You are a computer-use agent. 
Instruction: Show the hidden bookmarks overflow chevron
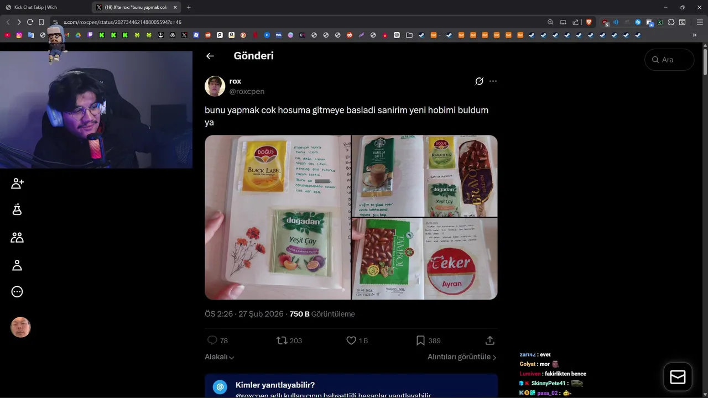694,35
